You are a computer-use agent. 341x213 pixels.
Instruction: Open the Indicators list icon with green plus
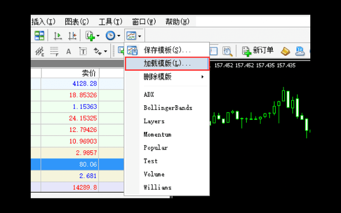(x=90, y=36)
